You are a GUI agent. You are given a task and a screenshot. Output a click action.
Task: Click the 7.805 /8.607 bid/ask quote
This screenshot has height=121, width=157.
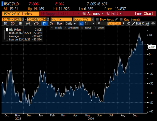[x=97, y=4]
